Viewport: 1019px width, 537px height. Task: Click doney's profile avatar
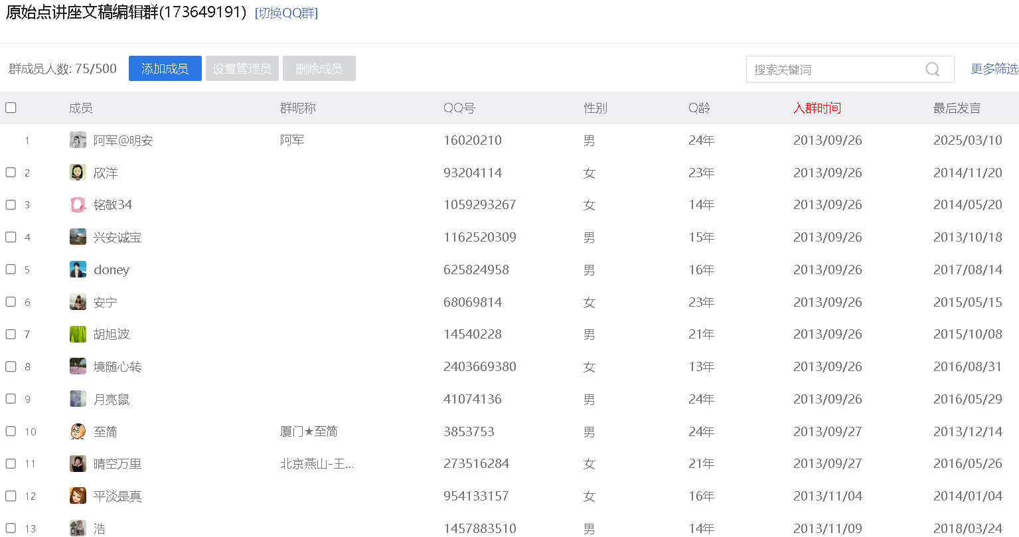(x=78, y=269)
